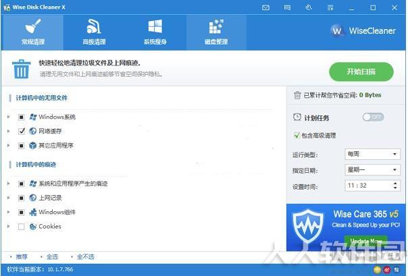The width and height of the screenshot is (408, 276).
Task: Uncheck 包含高级清理 checkbox
Action: point(297,136)
